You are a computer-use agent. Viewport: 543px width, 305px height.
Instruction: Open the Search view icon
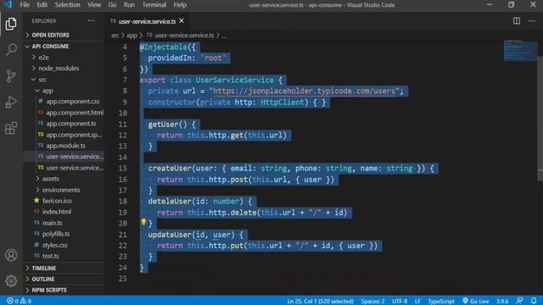coord(11,49)
